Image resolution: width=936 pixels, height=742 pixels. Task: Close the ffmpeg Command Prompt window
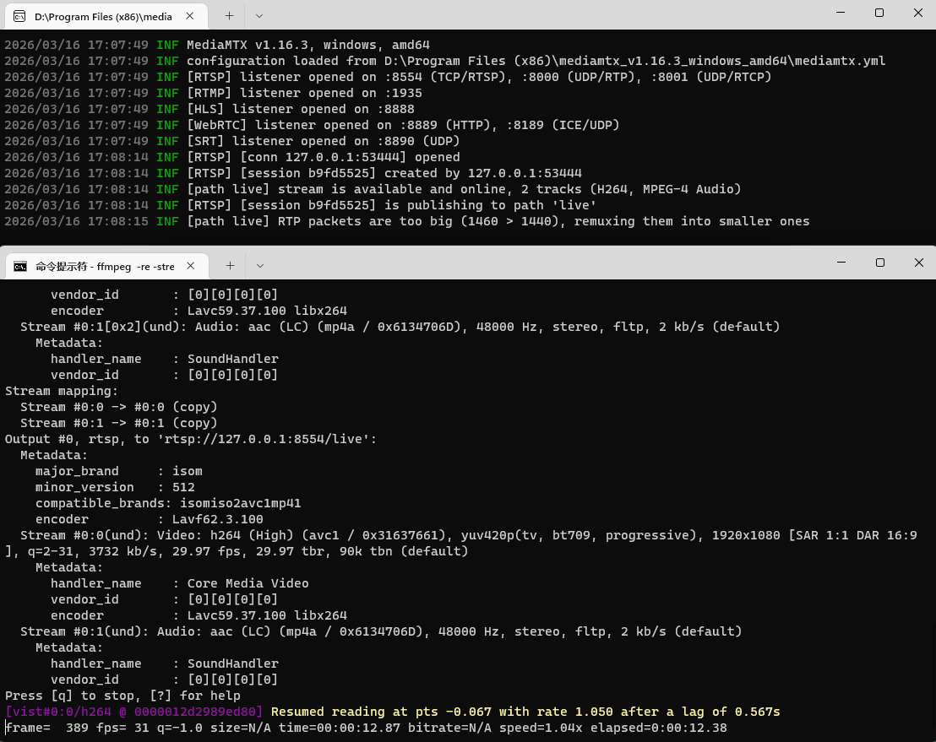pyautogui.click(x=918, y=263)
